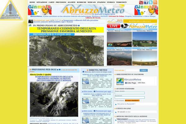Click the CERCA search button
Viewport: 186px width, 124px height.
click(x=144, y=70)
